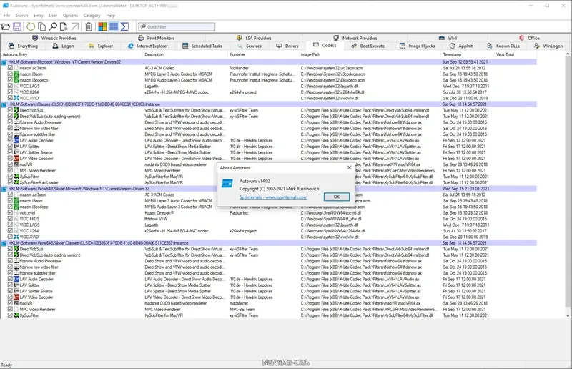The image size is (572, 369).
Task: Uncheck the first VIDC.LAGS entry
Action: click(10, 86)
